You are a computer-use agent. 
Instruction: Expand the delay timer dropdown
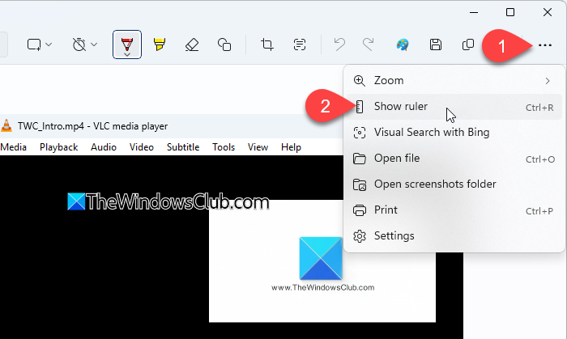[x=85, y=44]
